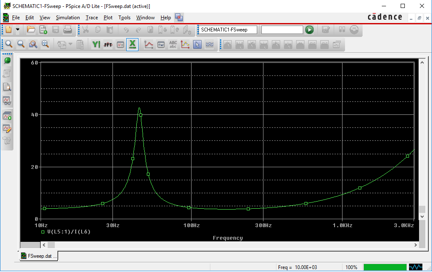Viewport: 432px width, 272px height.
Task: Click the Zoom Area magnifier icon
Action: pyautogui.click(x=33, y=44)
